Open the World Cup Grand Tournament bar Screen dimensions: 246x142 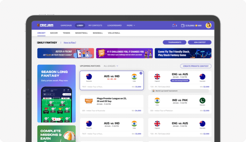[180, 91]
